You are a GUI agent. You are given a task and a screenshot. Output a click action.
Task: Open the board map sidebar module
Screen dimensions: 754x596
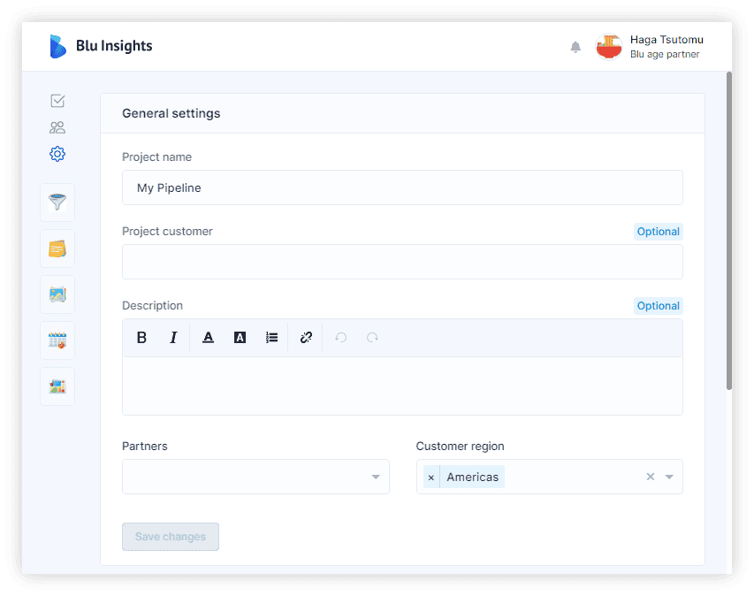click(57, 386)
